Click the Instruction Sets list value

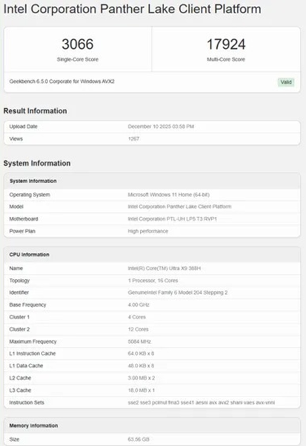point(201,402)
